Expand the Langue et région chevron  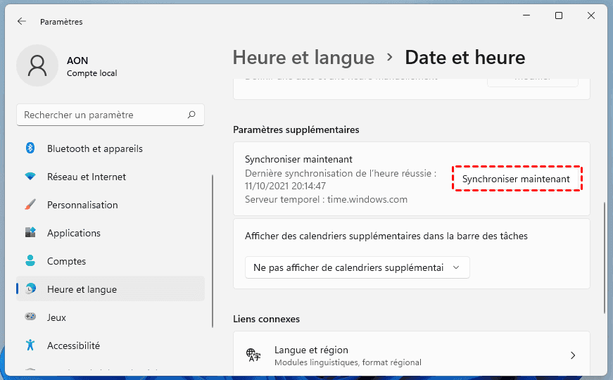(573, 355)
